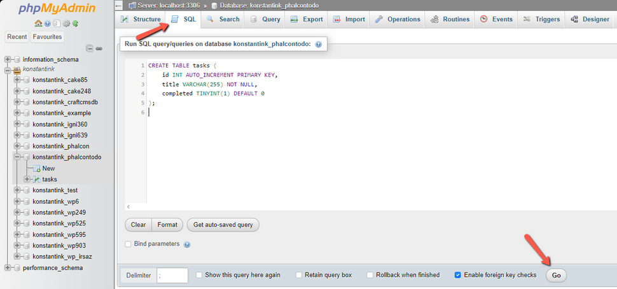The height and width of the screenshot is (289, 617).
Task: Open the Query tab
Action: point(265,19)
